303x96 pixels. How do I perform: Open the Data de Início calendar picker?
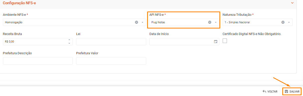tap(216, 42)
